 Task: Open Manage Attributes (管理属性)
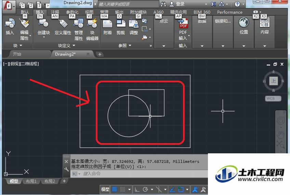79,24
